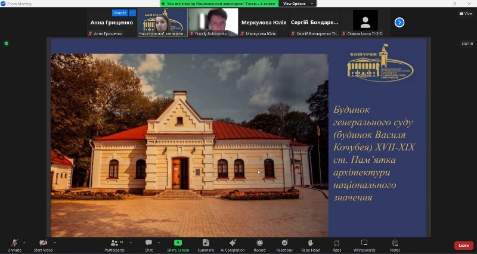Select the Седова Ірина participant tile
The image size is (477, 254).
pos(366,23)
